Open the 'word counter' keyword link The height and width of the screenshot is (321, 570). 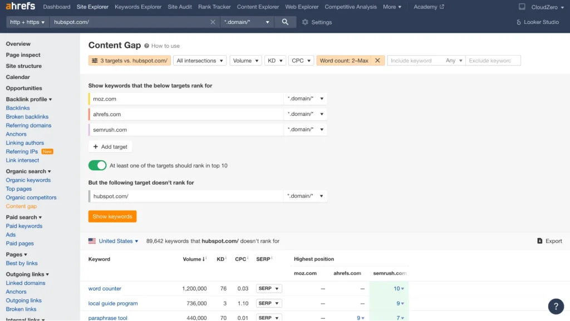tap(105, 288)
